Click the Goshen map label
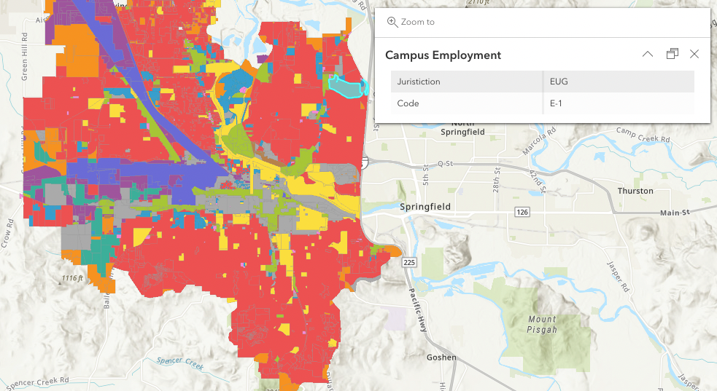The image size is (717, 391). coord(441,358)
